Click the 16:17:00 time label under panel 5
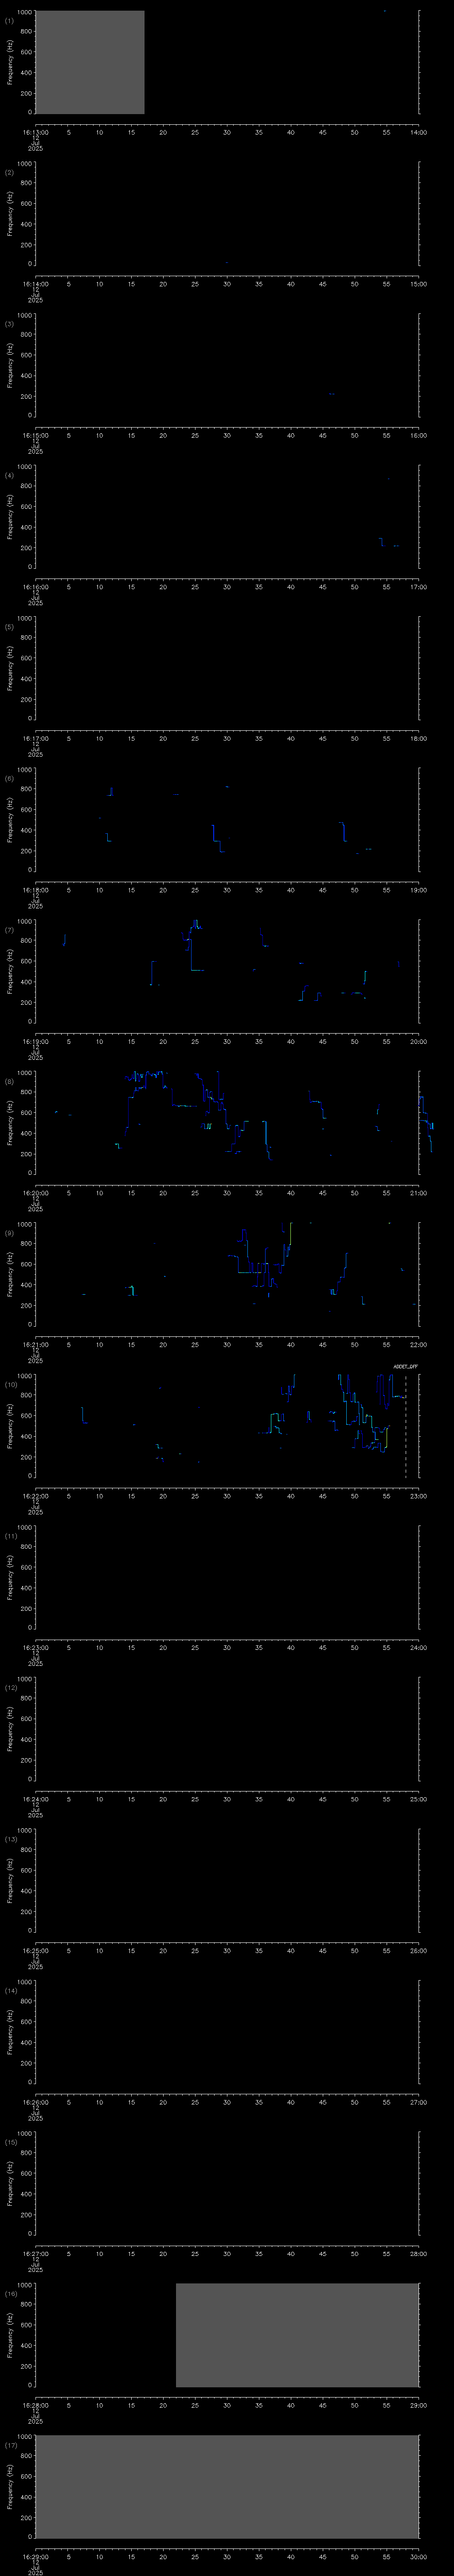Image resolution: width=454 pixels, height=2576 pixels. point(35,738)
